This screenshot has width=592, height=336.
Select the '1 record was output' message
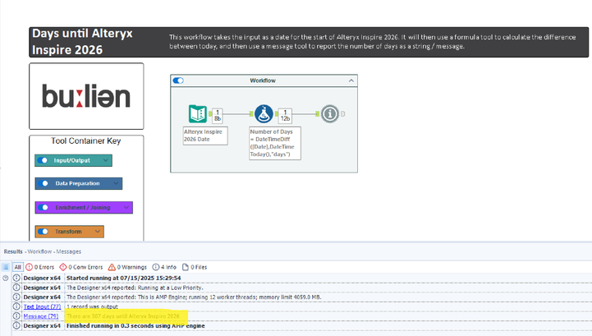(92, 306)
